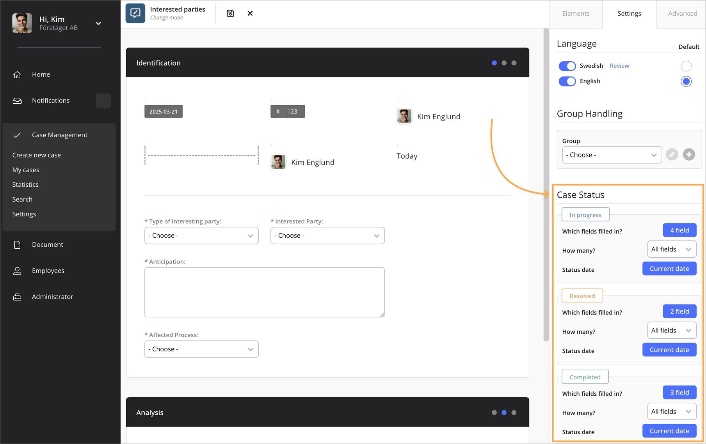Image resolution: width=706 pixels, height=444 pixels.
Task: Click In progress Current date button
Action: (669, 269)
